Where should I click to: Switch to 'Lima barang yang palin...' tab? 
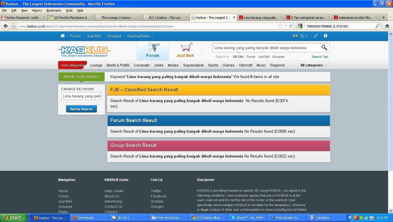coord(261,18)
